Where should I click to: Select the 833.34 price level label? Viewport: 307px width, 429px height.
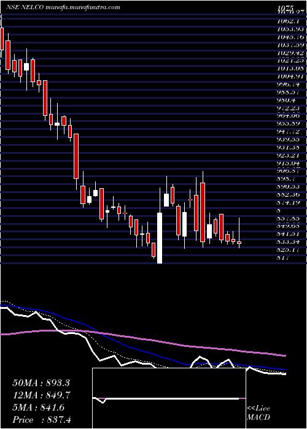pos(289,242)
